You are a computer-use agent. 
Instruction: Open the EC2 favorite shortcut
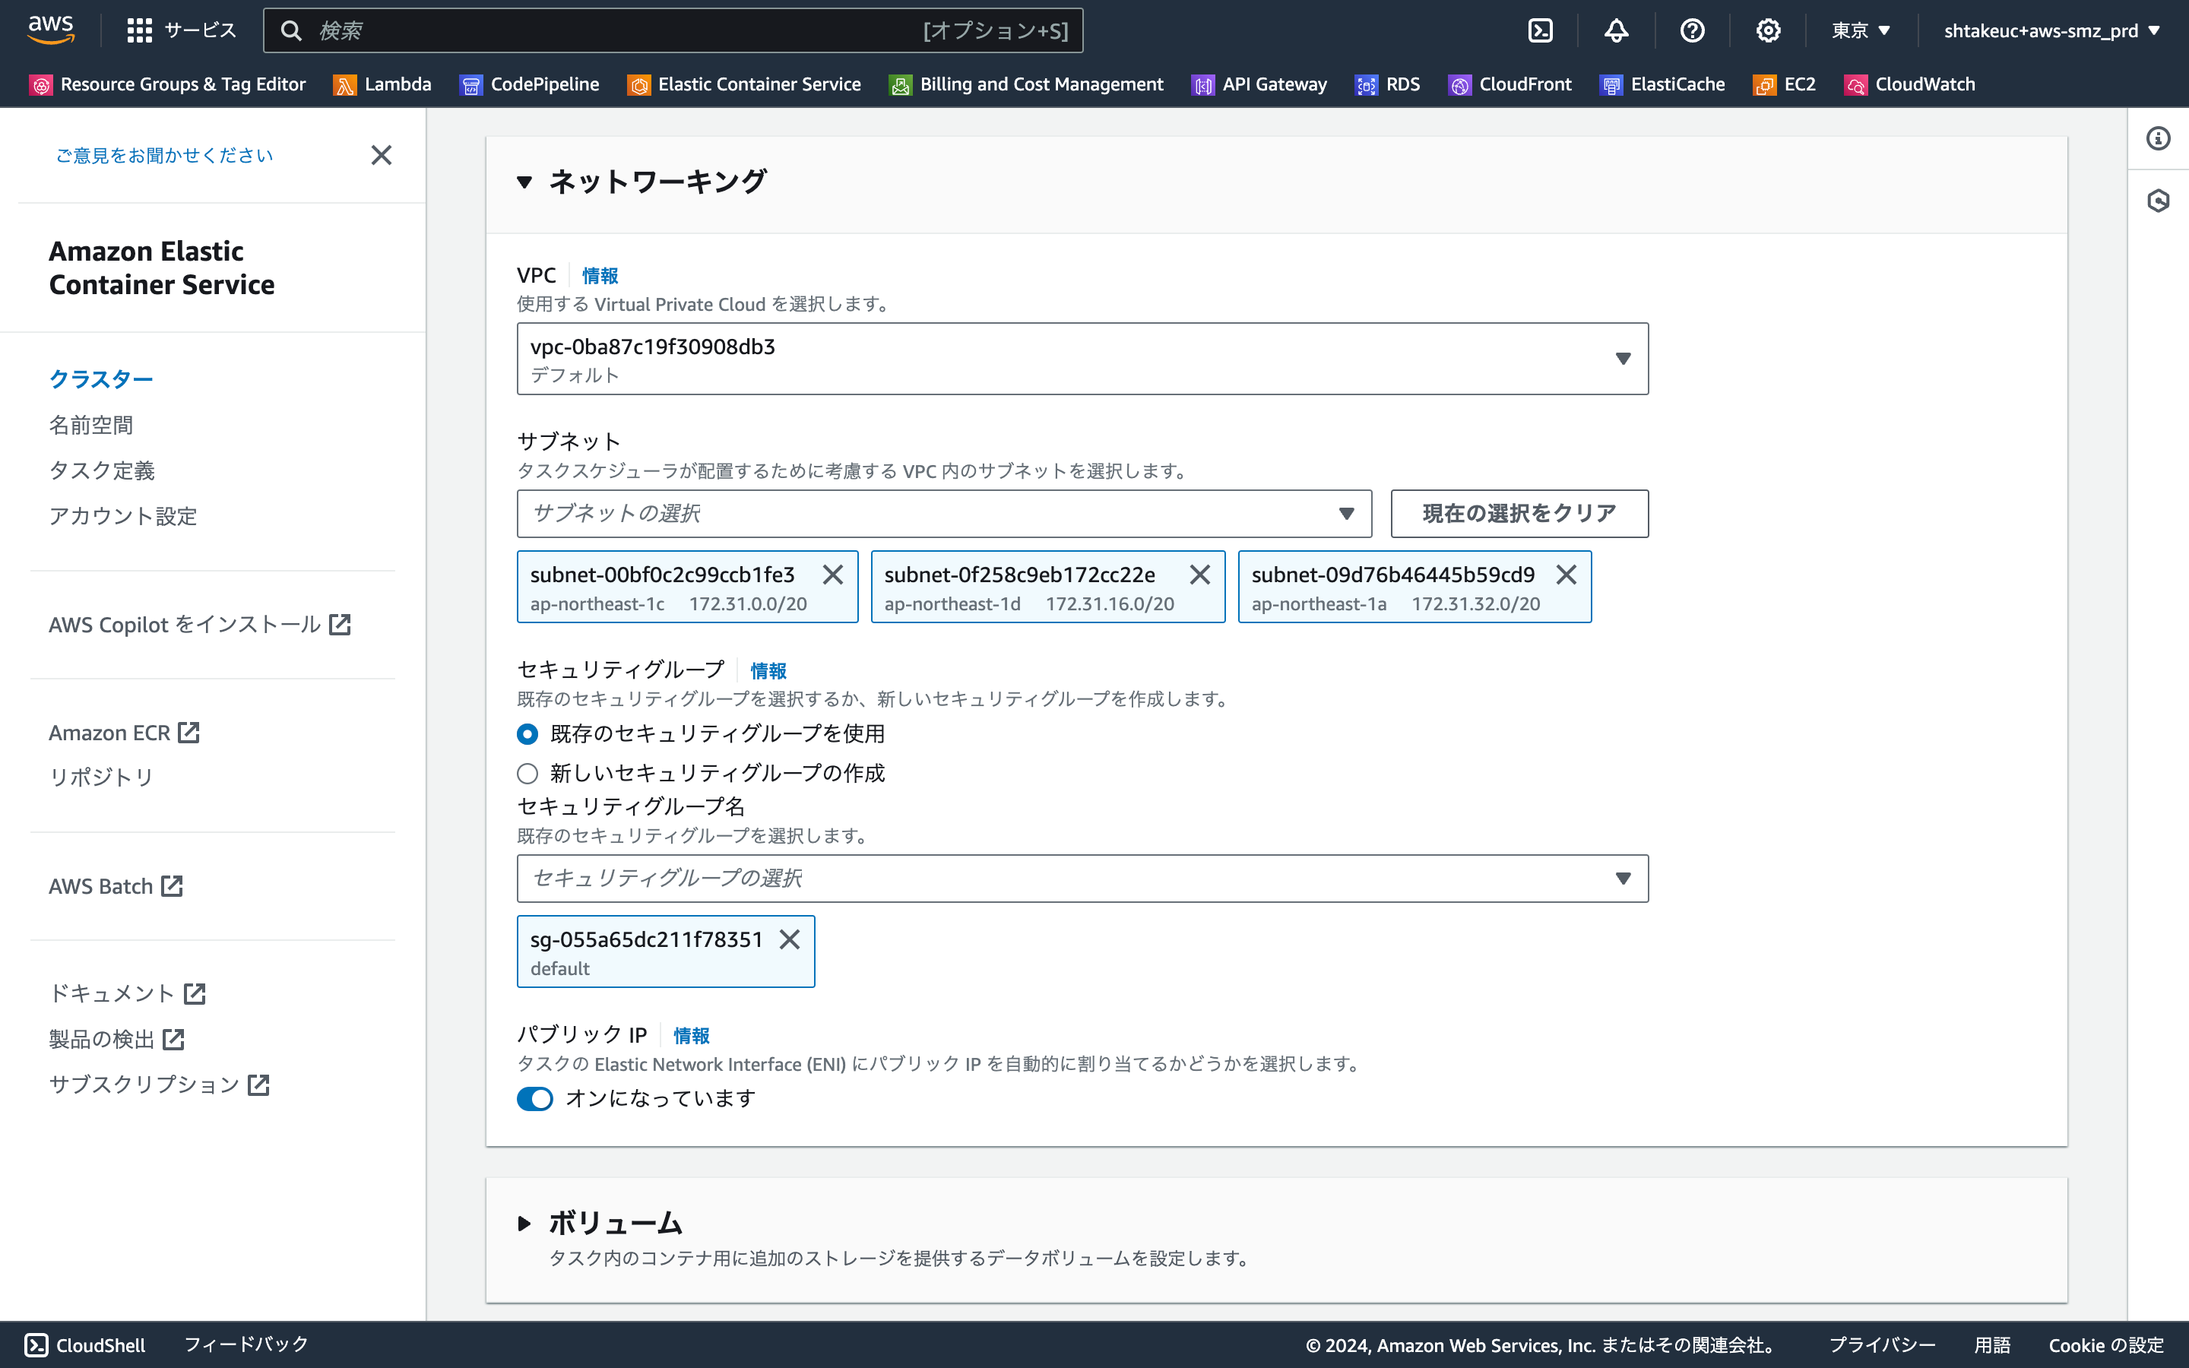(x=1785, y=84)
